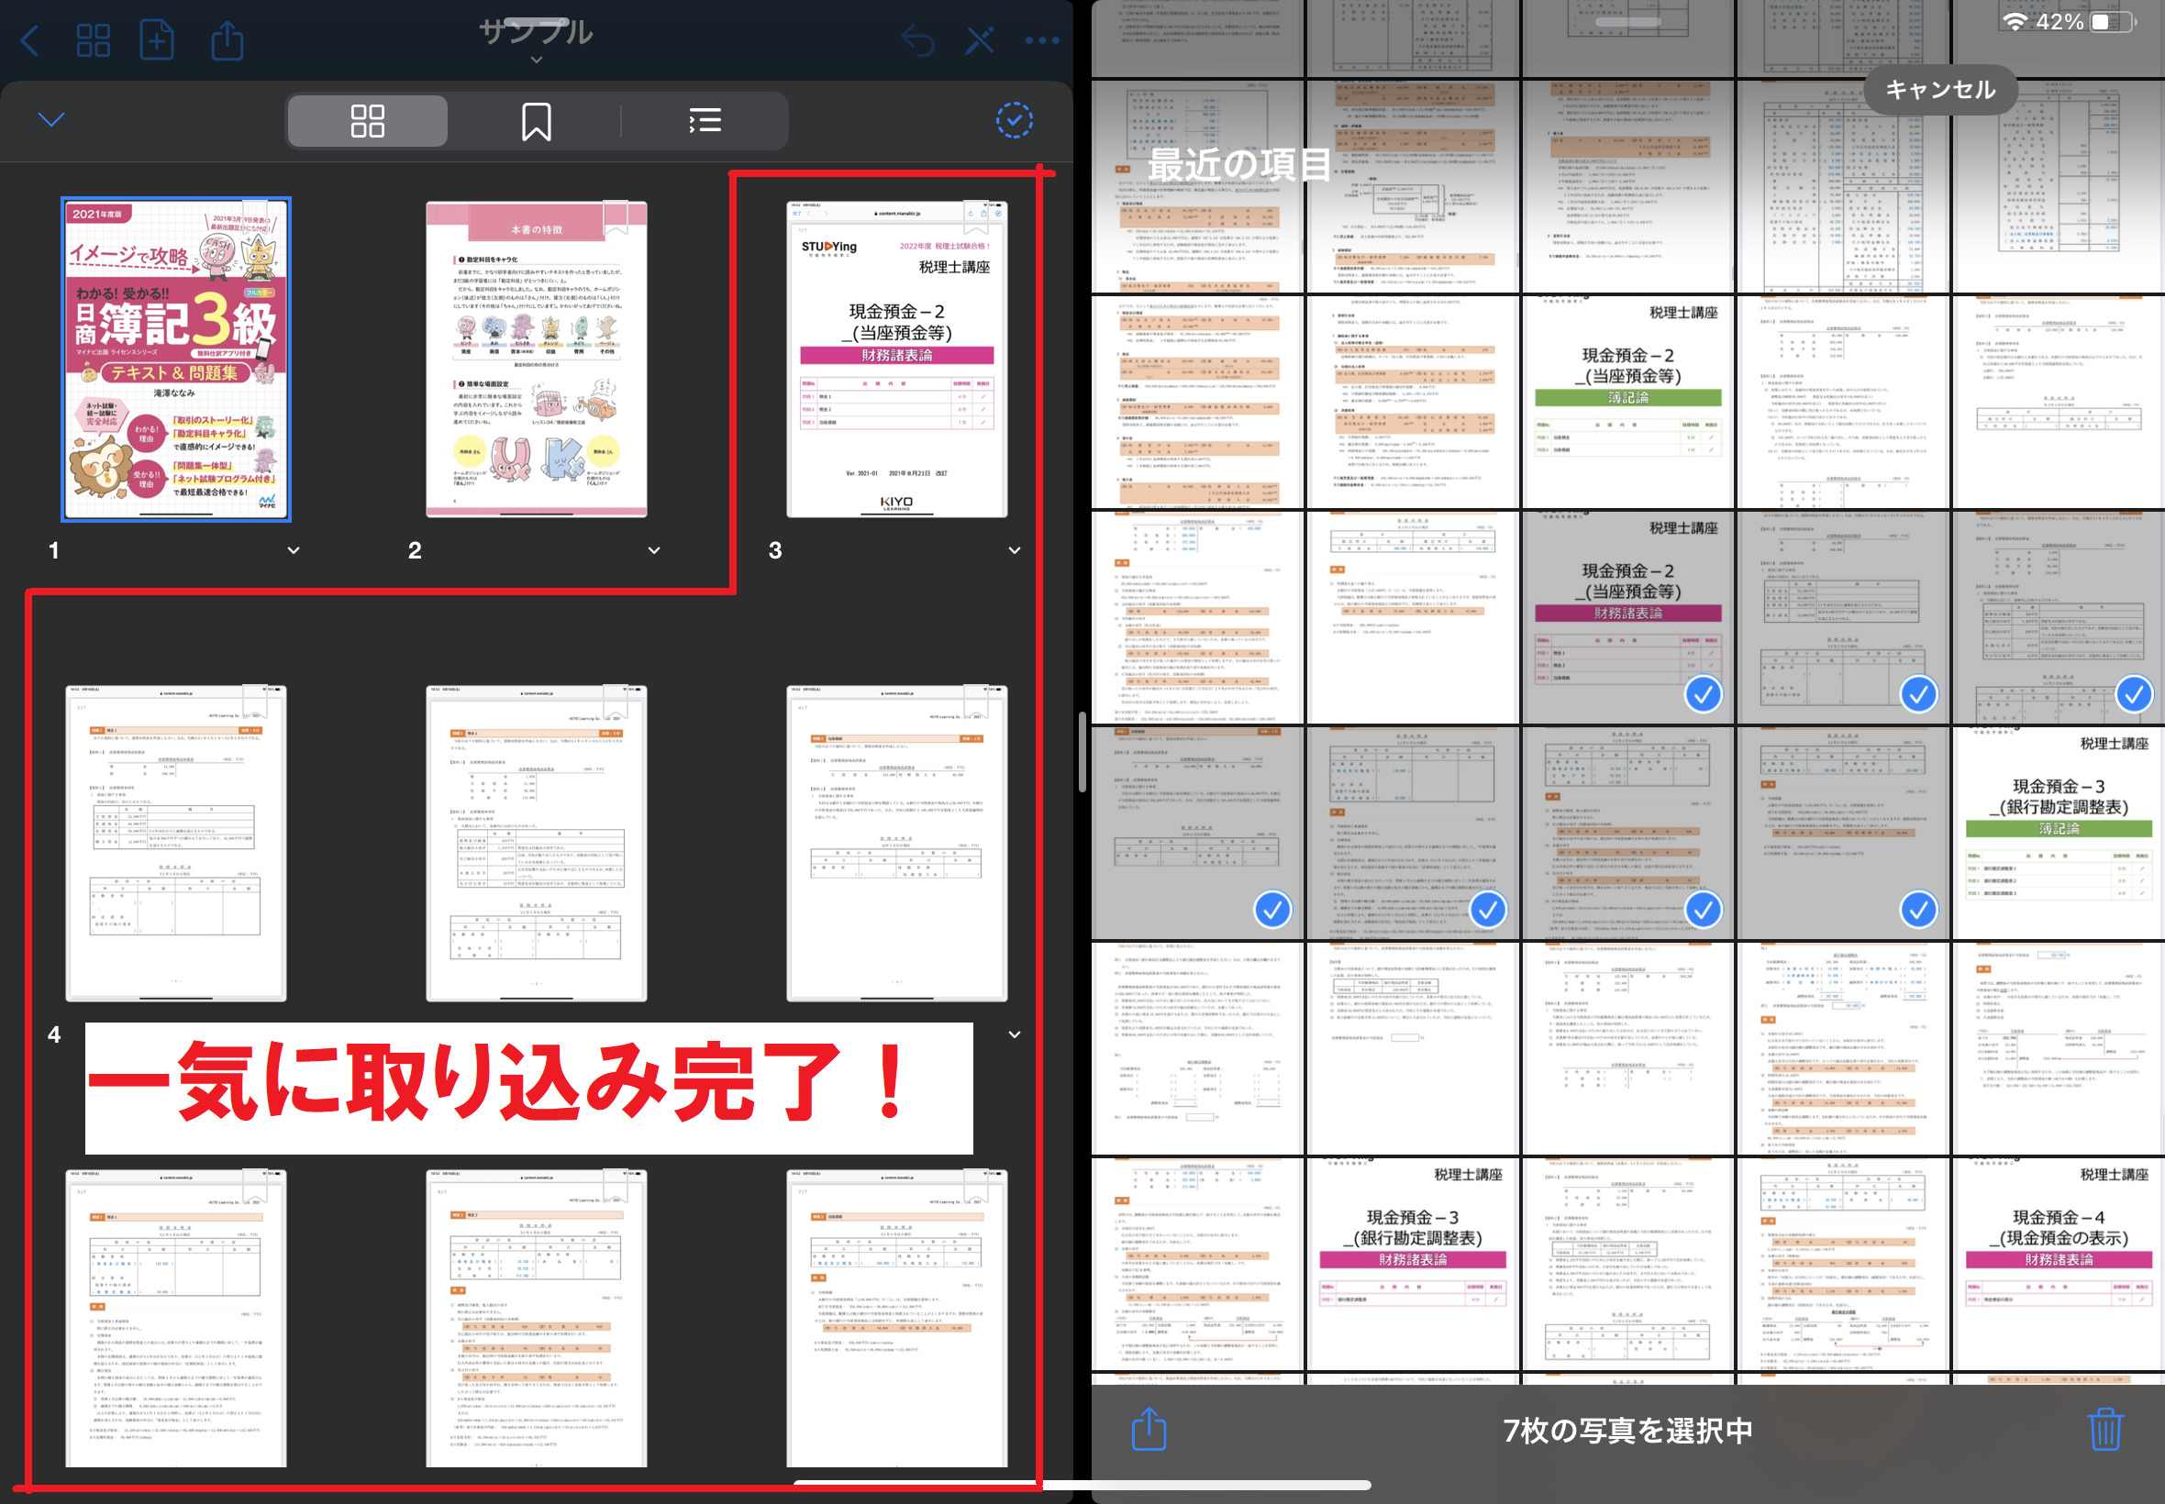Tap the キャンセル button
The width and height of the screenshot is (2165, 1504).
coord(1939,90)
